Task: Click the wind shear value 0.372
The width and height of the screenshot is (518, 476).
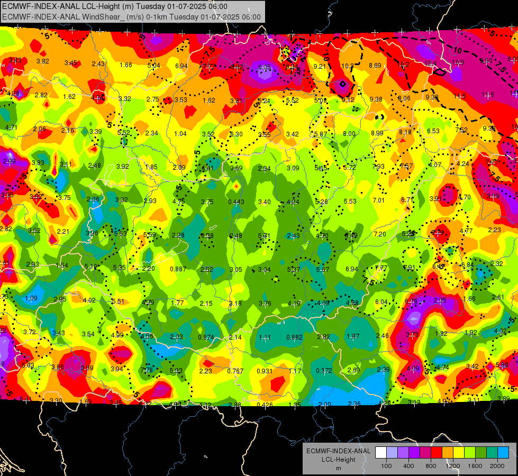Action: [324, 371]
